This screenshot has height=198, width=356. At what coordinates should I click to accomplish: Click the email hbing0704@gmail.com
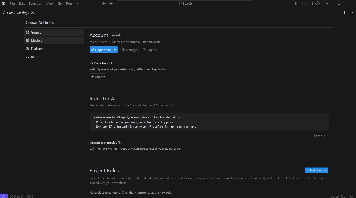(145, 42)
